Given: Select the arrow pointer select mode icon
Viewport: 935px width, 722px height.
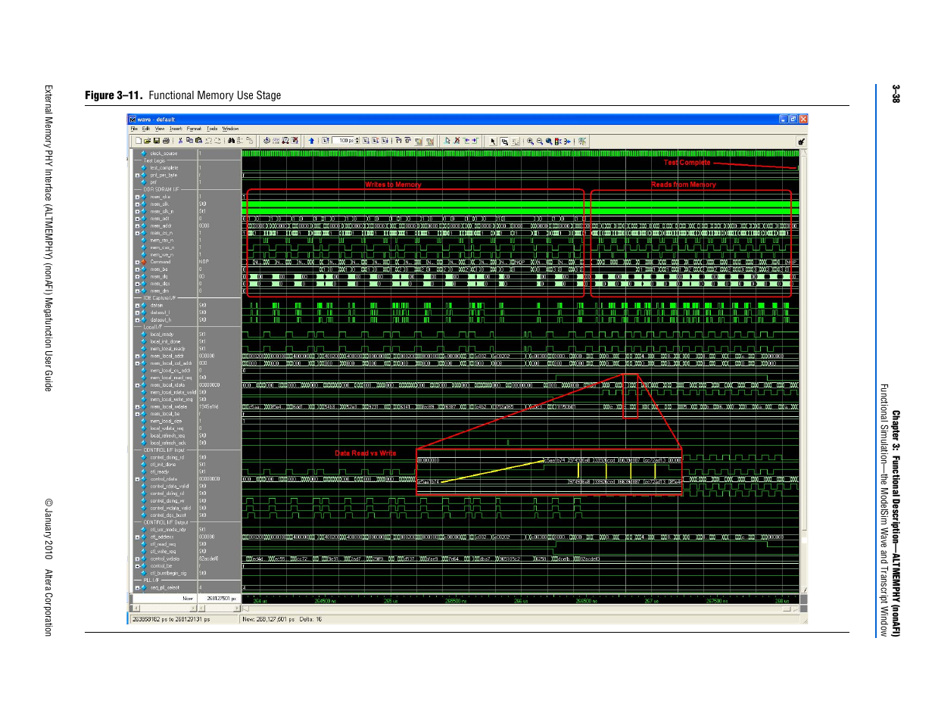Looking at the screenshot, I should coord(493,141).
